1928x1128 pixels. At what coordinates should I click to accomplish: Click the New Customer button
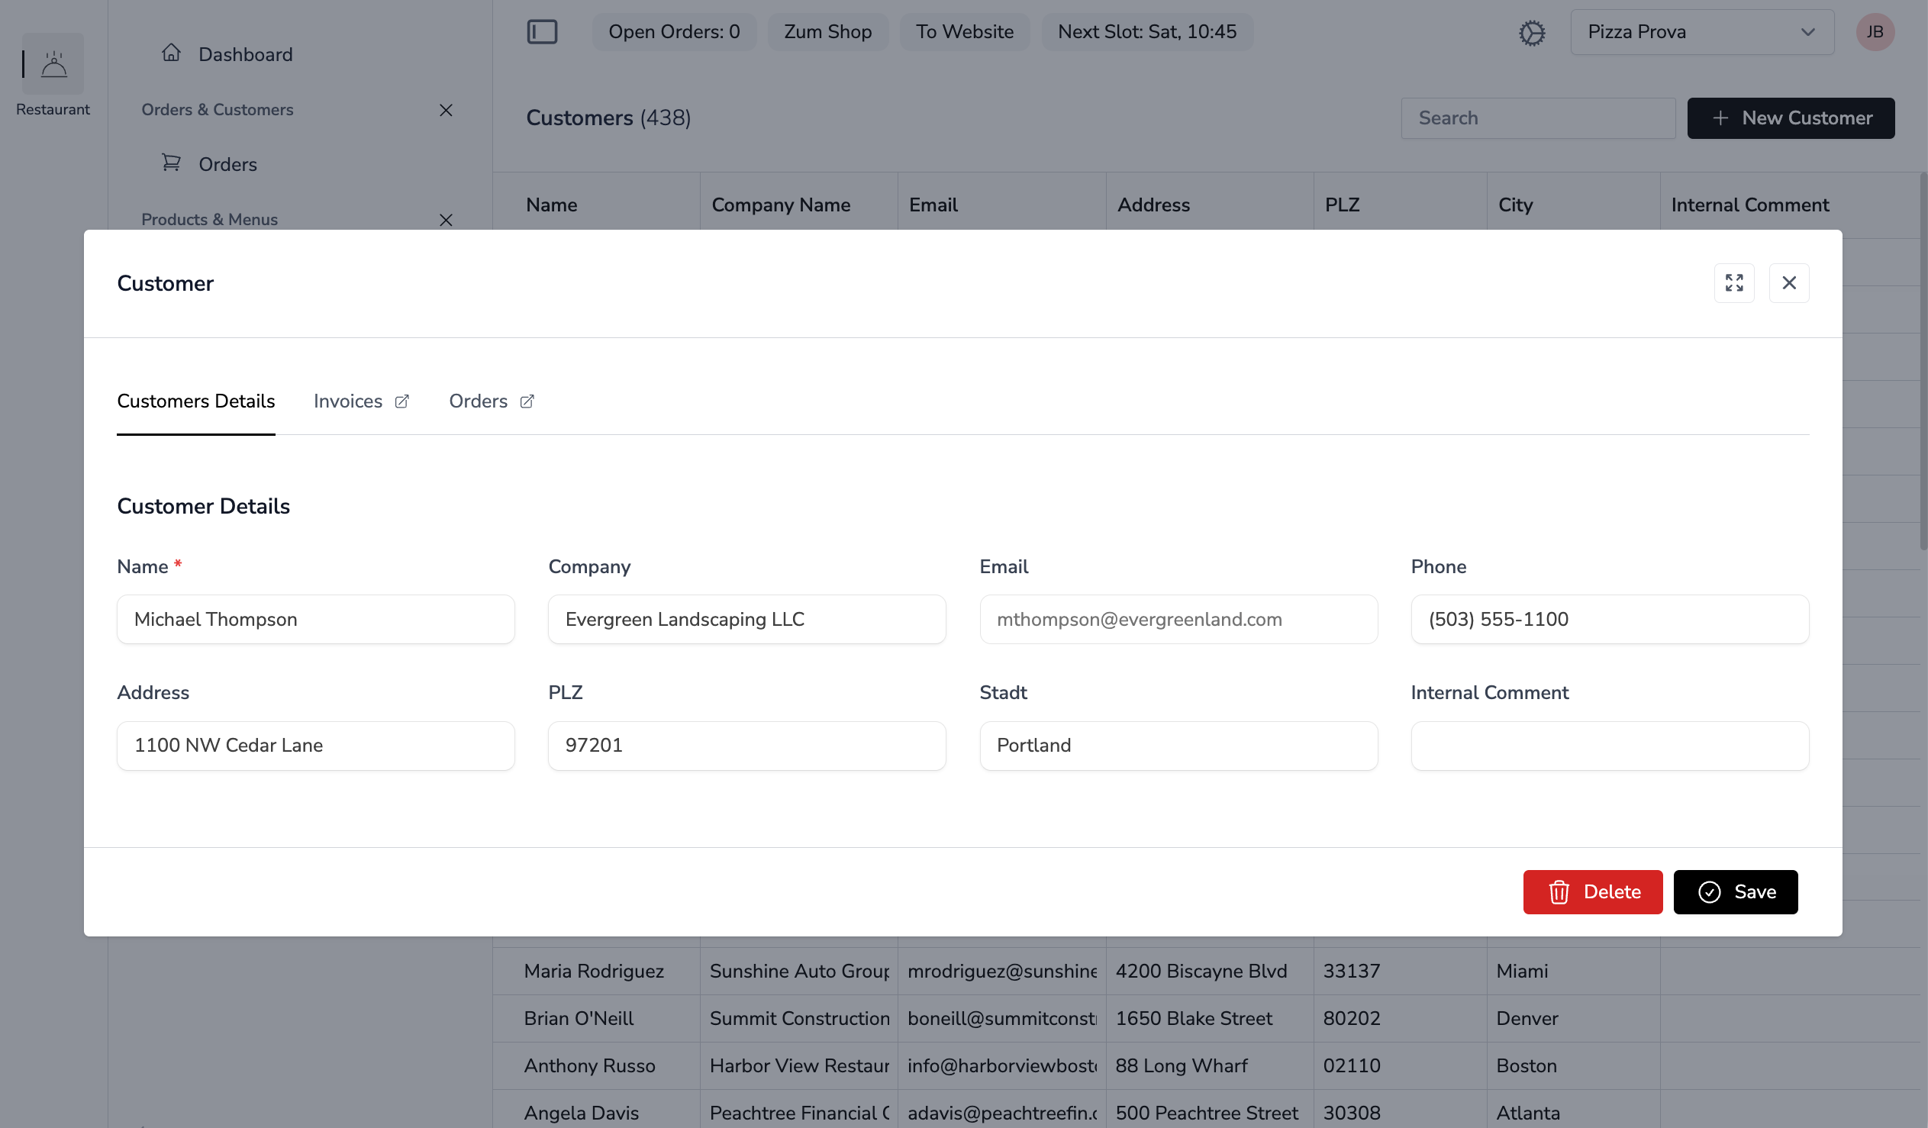(x=1791, y=118)
